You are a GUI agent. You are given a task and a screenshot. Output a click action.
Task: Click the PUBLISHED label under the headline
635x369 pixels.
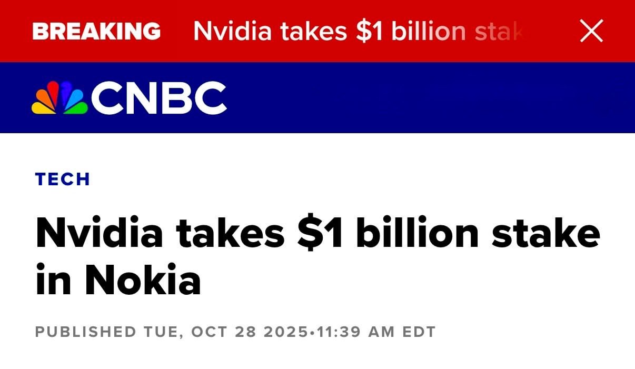pos(85,332)
